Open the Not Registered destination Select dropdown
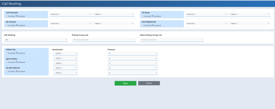 coord(249,24)
